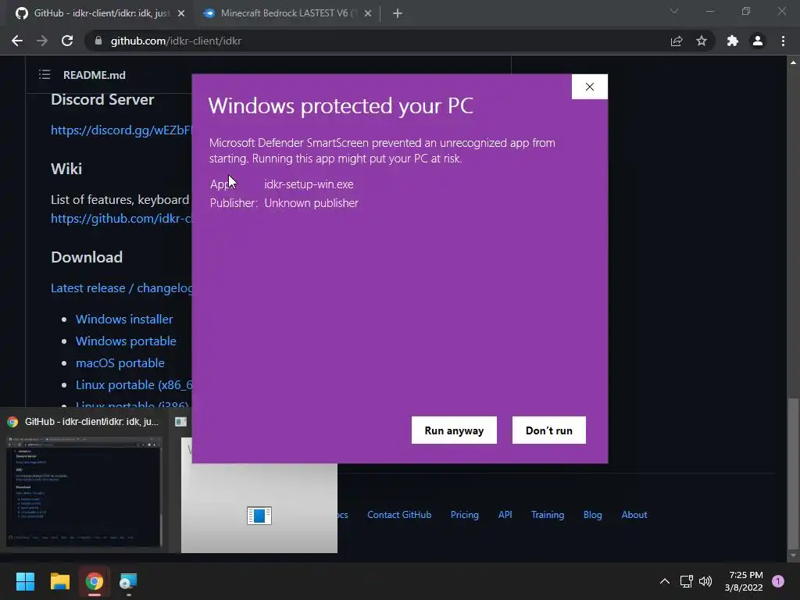Click the Unknown publisher text

[311, 203]
